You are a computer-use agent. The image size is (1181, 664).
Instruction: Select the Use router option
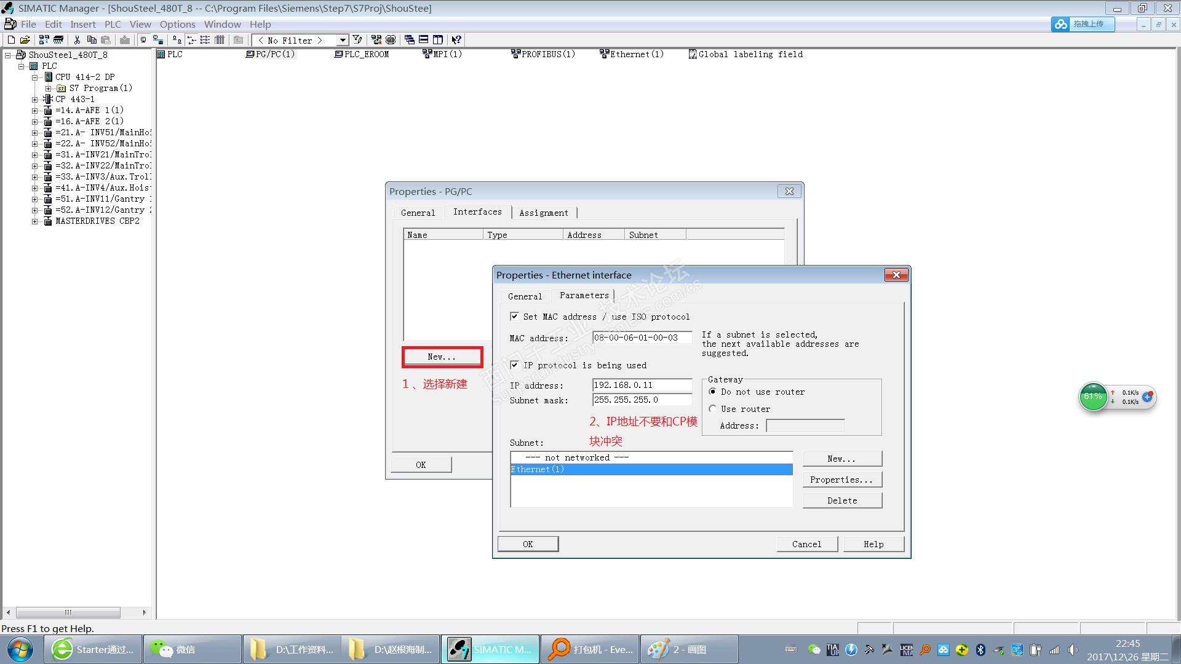point(713,409)
